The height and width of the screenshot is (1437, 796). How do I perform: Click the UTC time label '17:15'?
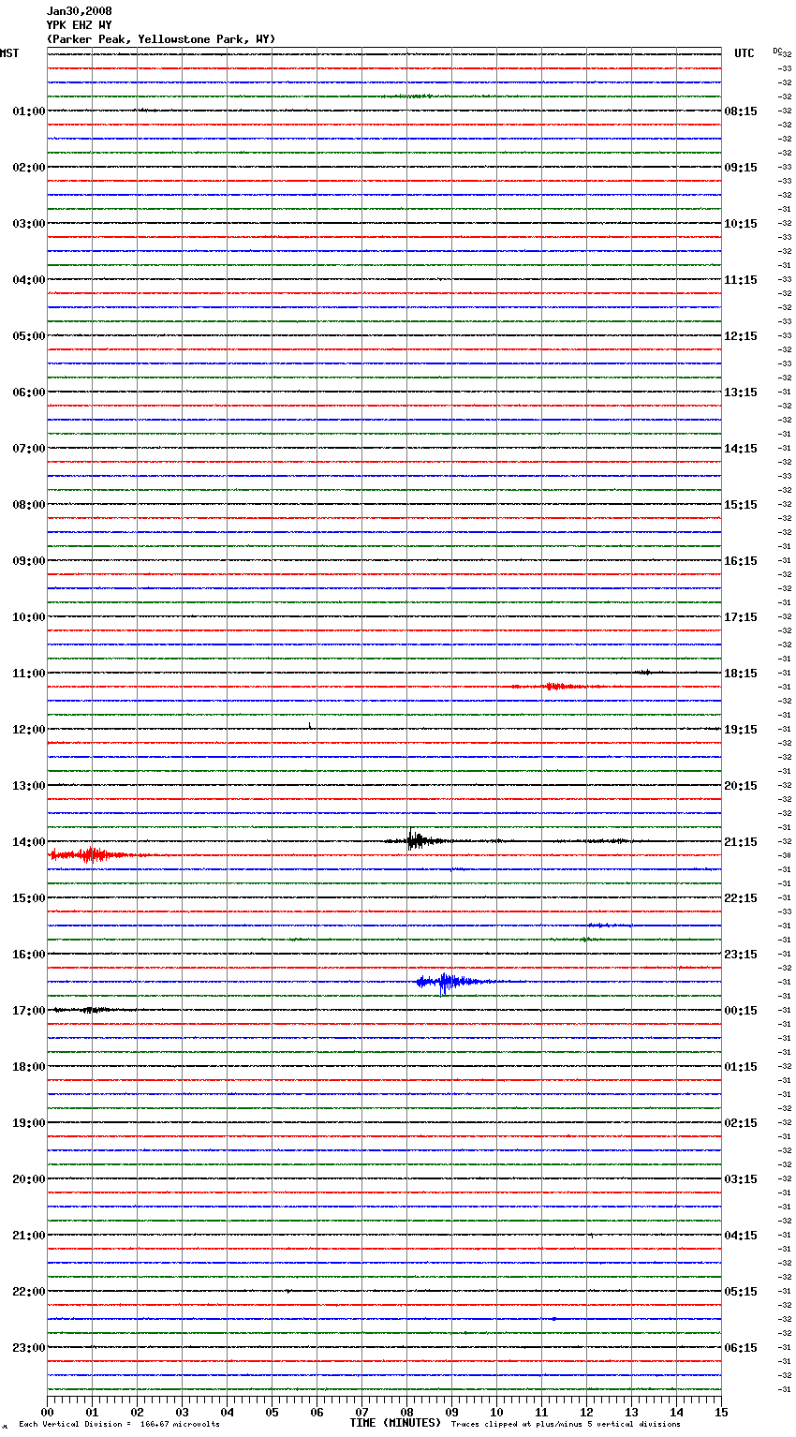pos(741,617)
